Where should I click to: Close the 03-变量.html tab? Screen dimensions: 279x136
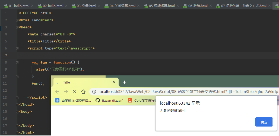click(99, 6)
